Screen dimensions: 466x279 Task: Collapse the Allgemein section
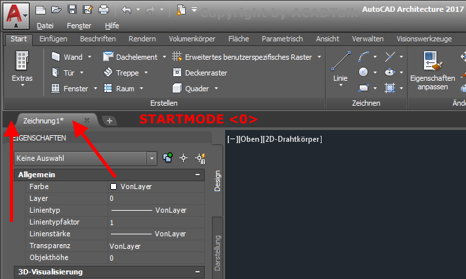coord(198,175)
